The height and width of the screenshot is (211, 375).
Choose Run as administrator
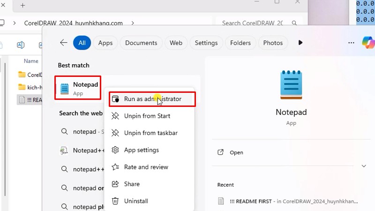point(152,99)
